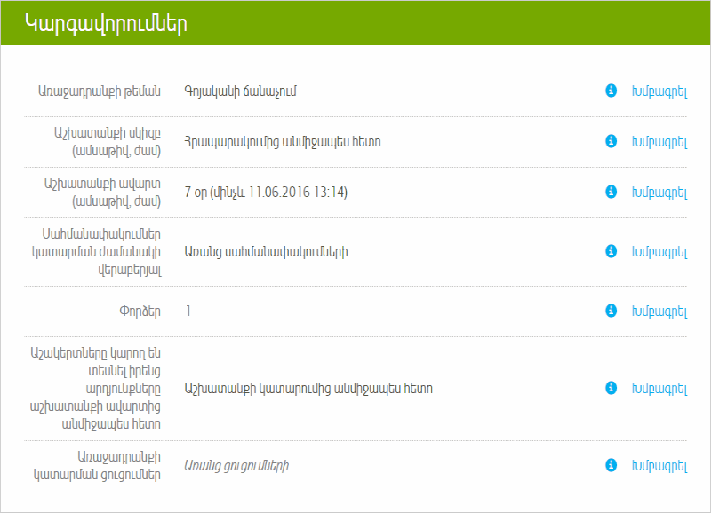Click Խմբագրել for Աշակերտները results visibility row
This screenshot has width=711, height=513.
(659, 388)
